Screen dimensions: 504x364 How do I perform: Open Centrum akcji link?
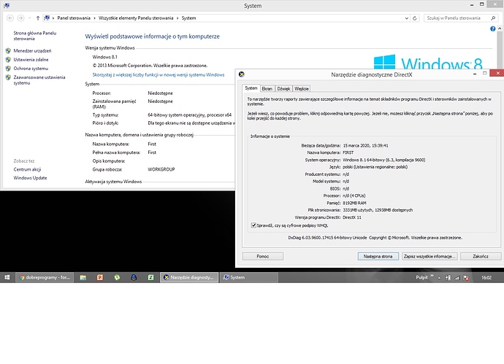click(27, 169)
